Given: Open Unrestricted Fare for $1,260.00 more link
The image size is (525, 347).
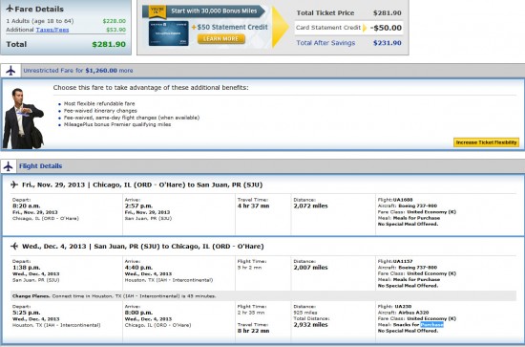Looking at the screenshot, I should coord(78,71).
